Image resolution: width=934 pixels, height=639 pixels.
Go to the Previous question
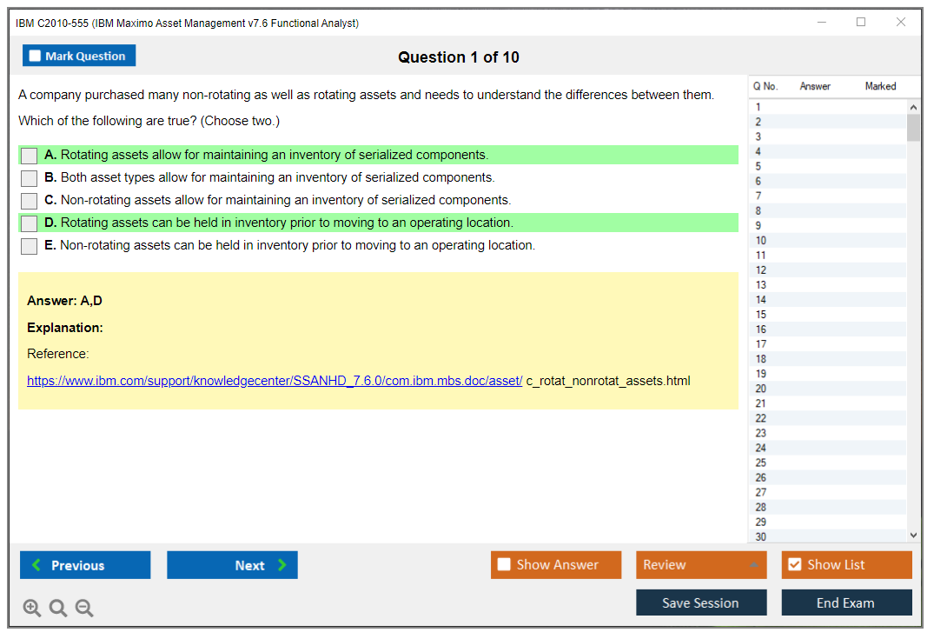pos(85,565)
